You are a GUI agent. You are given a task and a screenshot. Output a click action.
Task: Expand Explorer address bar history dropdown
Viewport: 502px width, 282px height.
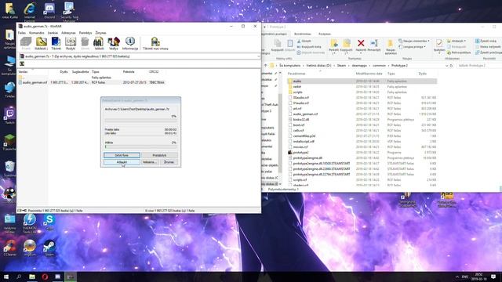446,66
